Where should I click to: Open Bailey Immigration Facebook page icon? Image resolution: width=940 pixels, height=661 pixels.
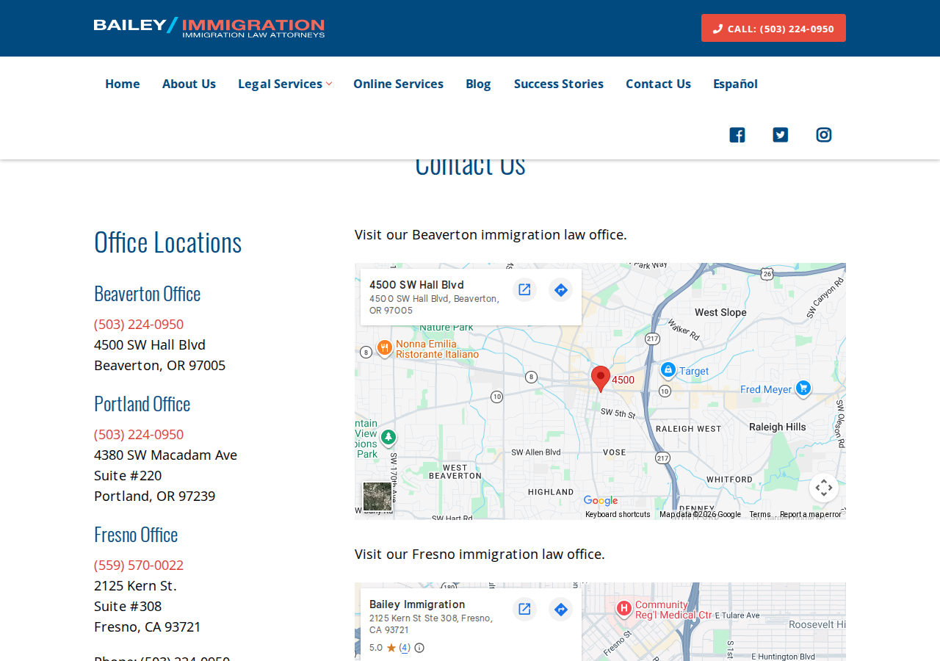point(737,134)
